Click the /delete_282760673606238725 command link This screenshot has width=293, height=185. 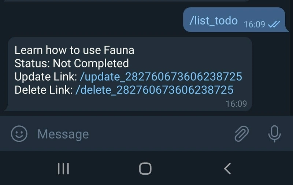[155, 90]
